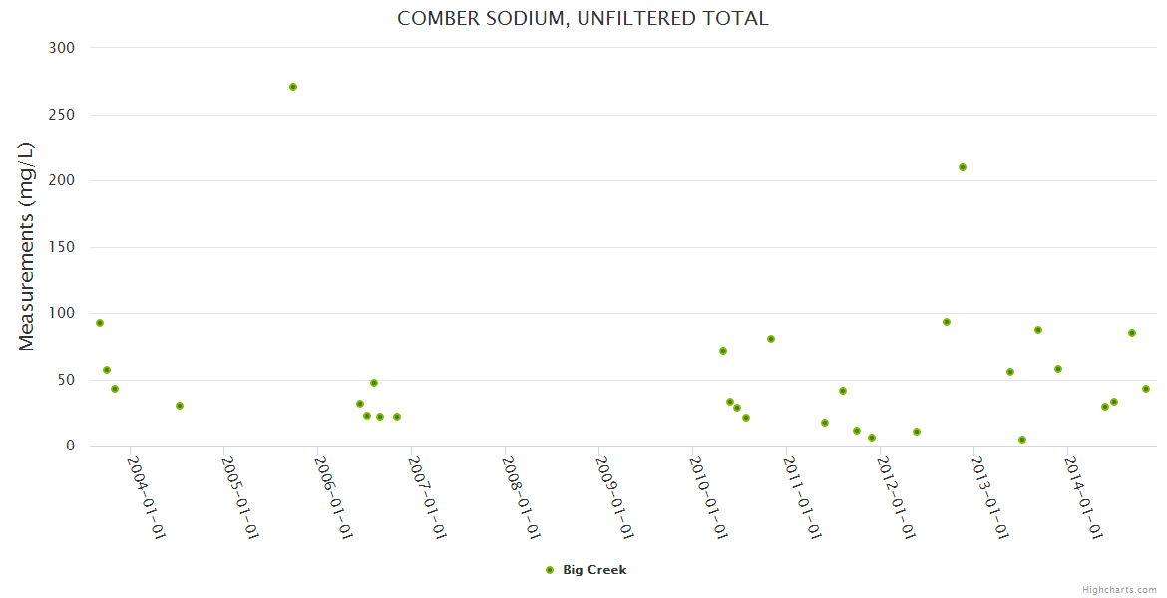This screenshot has height=598, width=1167.
Task: Click the rightmost data point on the chart
Action: click(x=1146, y=389)
